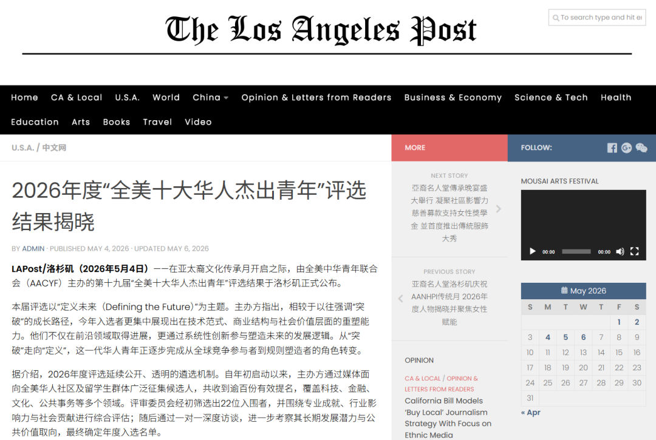Image resolution: width=656 pixels, height=440 pixels.
Task: Open the Travel section
Action: [157, 122]
